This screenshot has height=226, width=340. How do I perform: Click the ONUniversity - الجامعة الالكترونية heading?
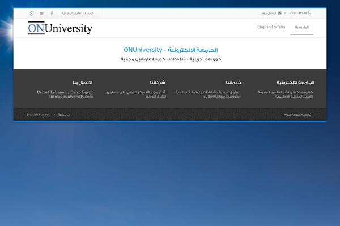pos(171,50)
